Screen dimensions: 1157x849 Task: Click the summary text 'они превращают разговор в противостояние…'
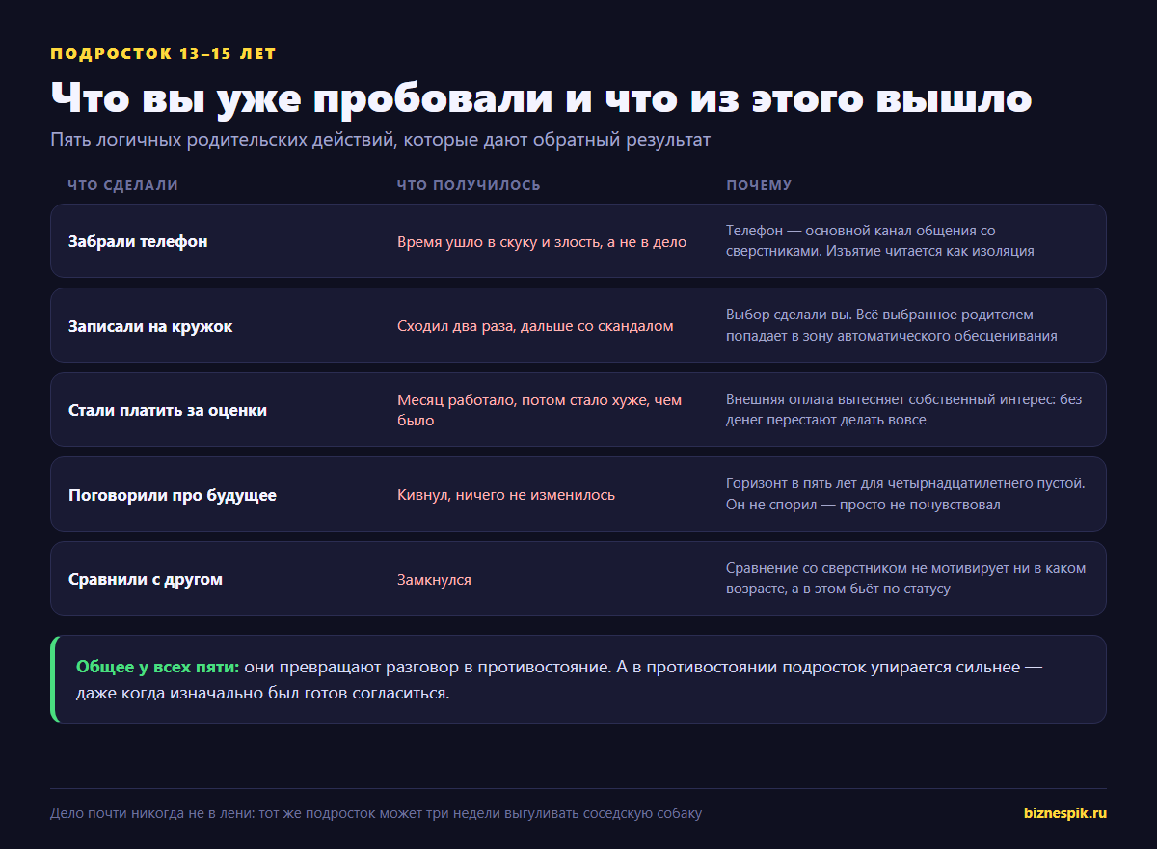click(559, 679)
